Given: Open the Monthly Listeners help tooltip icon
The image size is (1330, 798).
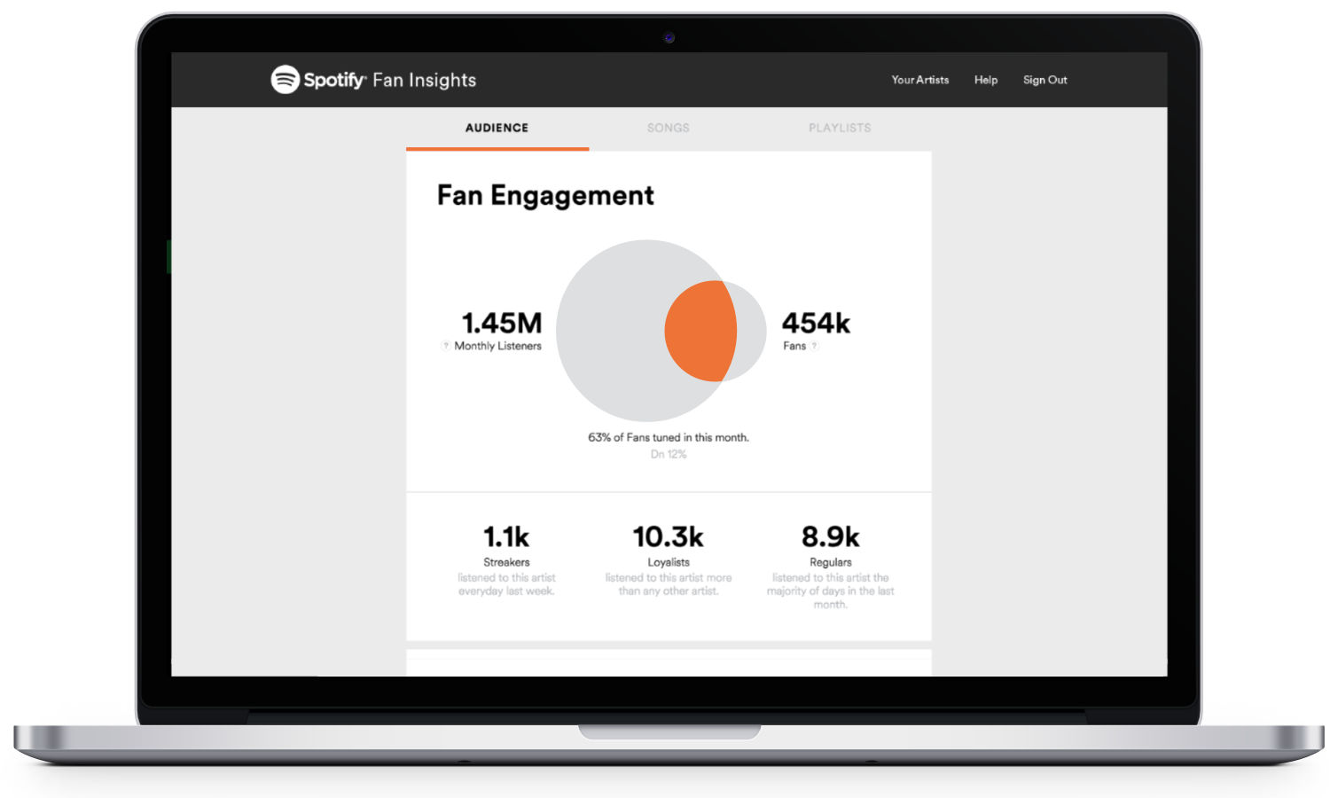Looking at the screenshot, I should click(x=445, y=346).
